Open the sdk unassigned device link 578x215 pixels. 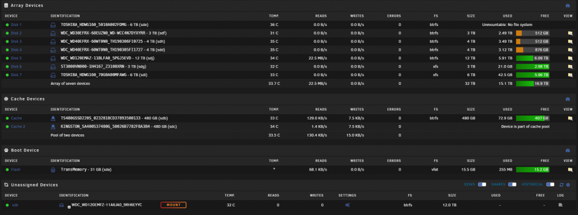click(15, 205)
